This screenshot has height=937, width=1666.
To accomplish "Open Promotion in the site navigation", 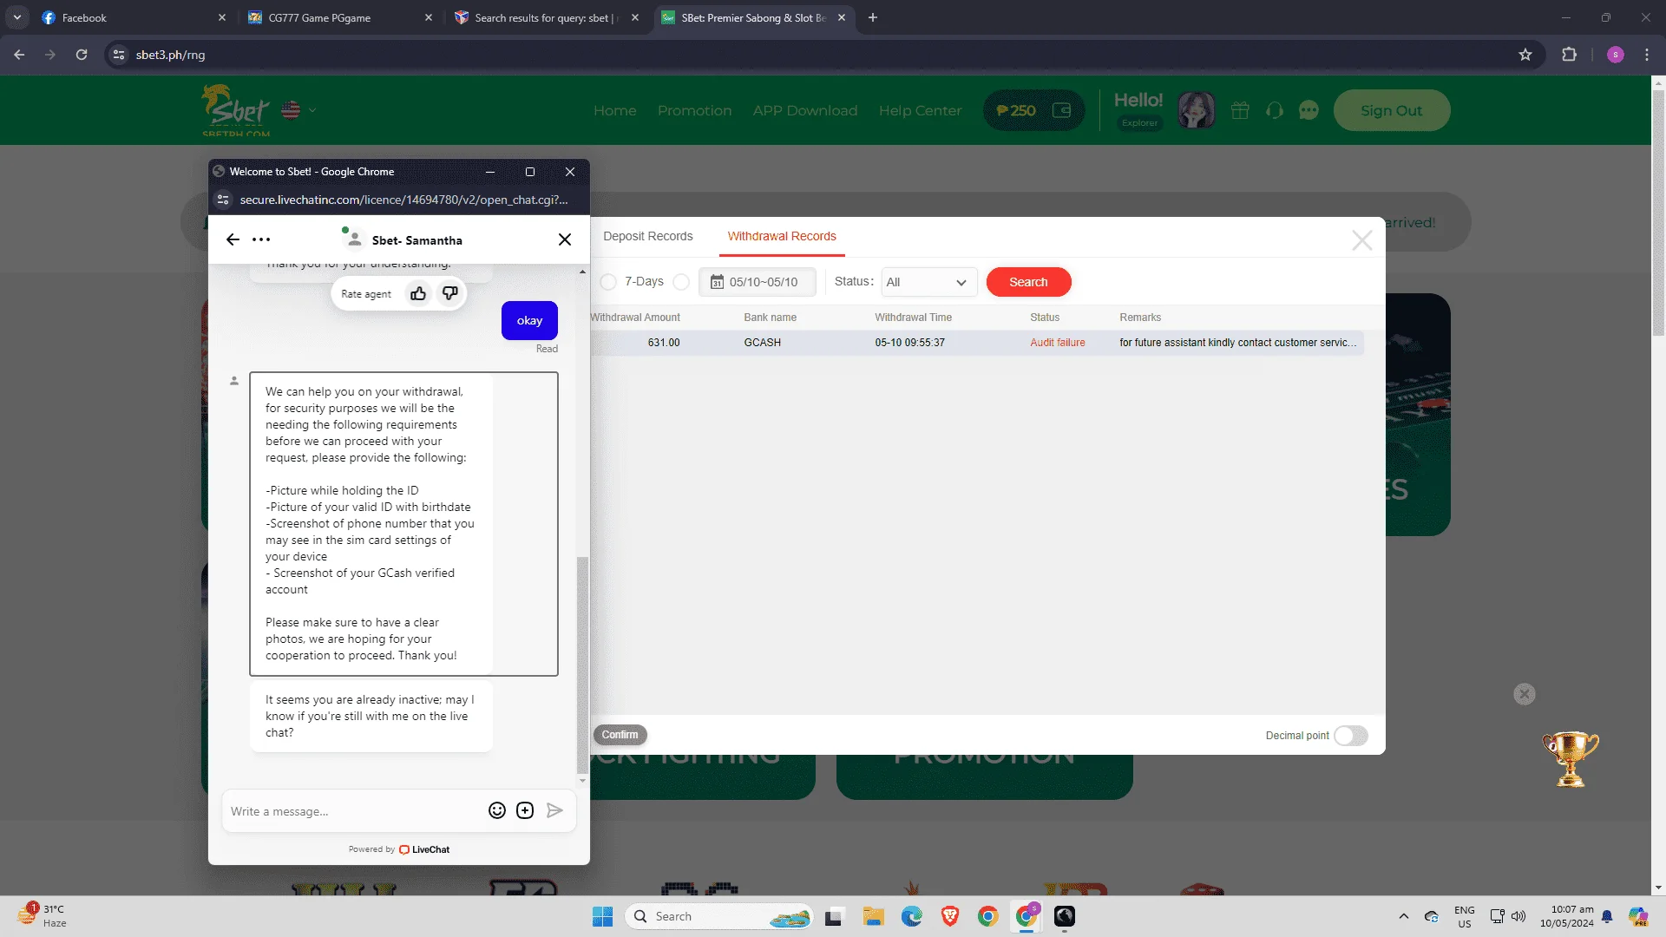I will (x=694, y=110).
